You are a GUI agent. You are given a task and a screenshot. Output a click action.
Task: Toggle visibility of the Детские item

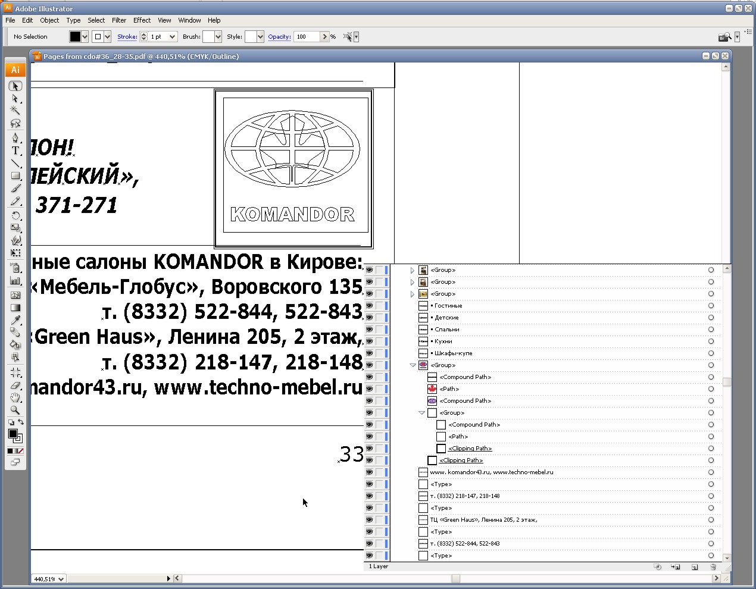point(370,318)
